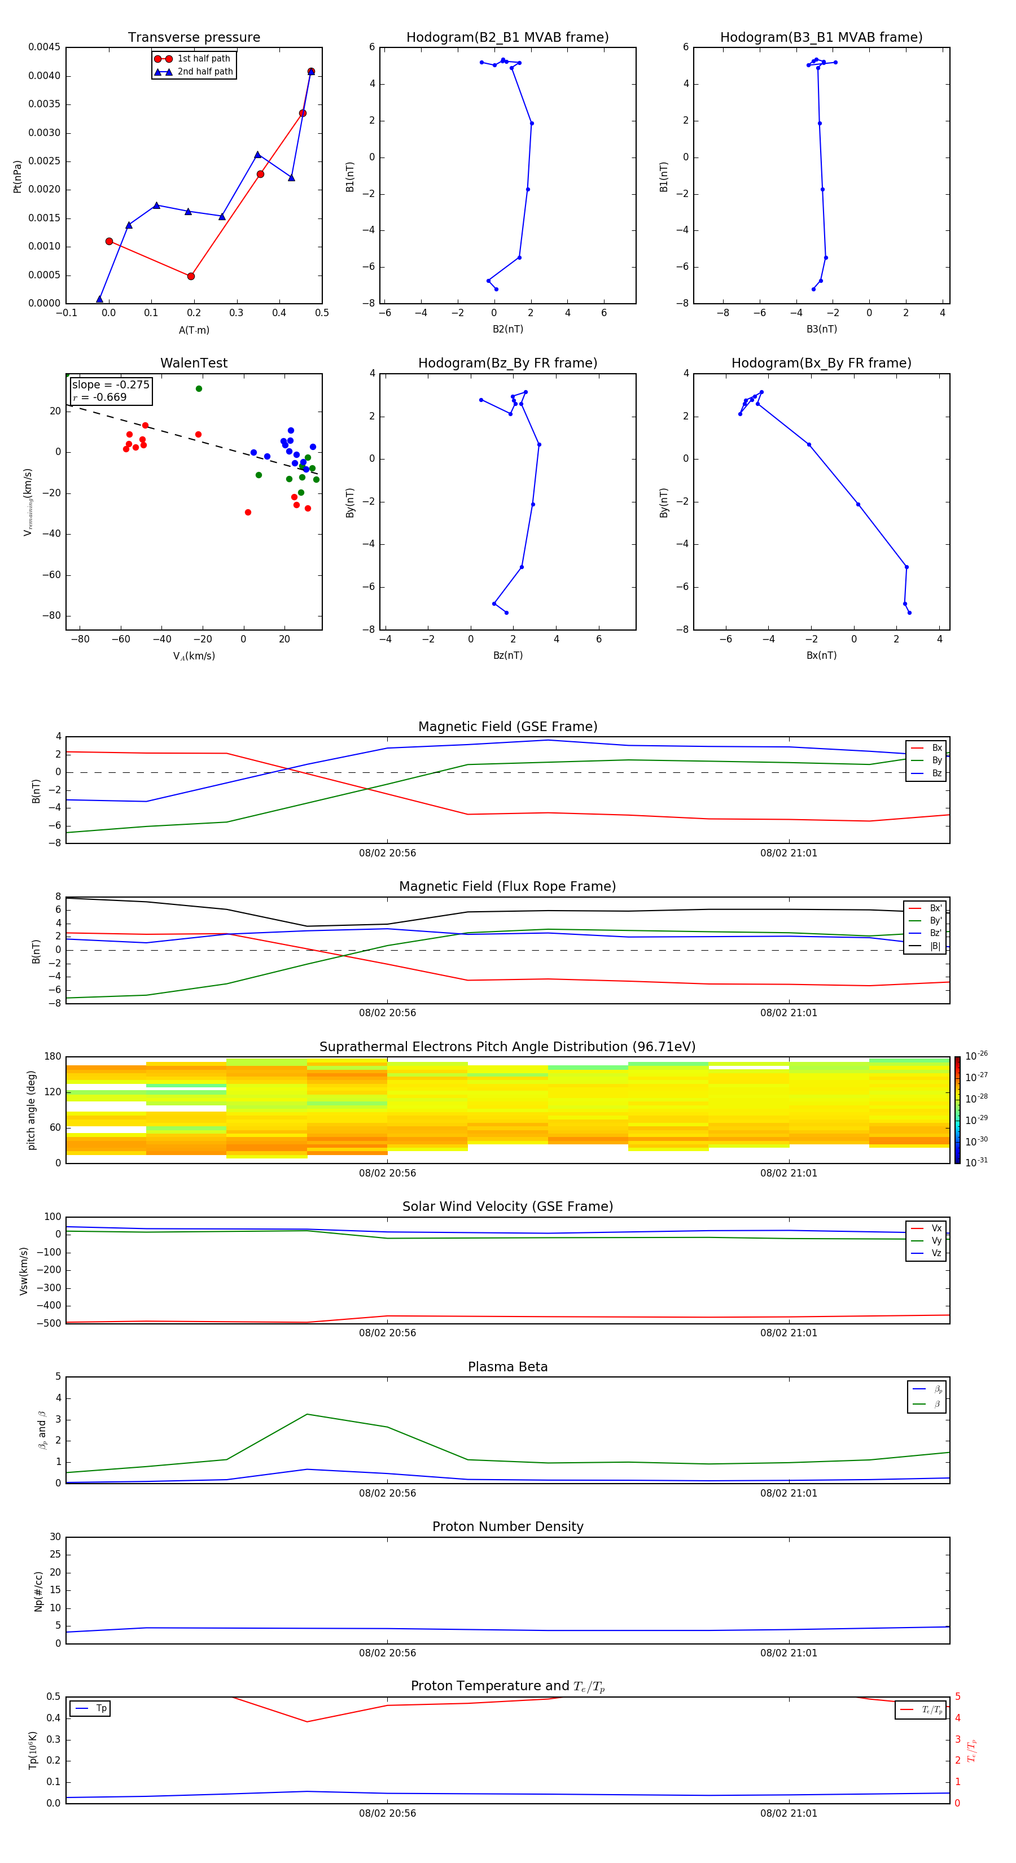
Task: Click the 'B3(nT)' x-axis label
Action: [821, 329]
